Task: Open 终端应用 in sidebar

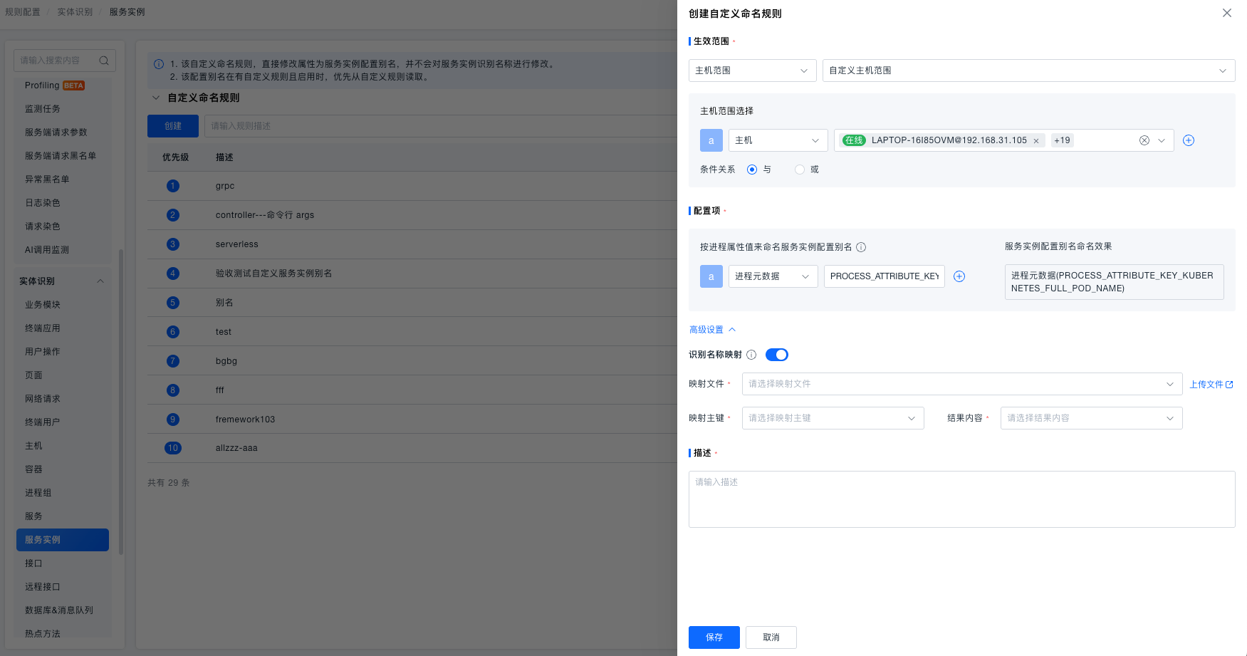Action: pos(43,328)
